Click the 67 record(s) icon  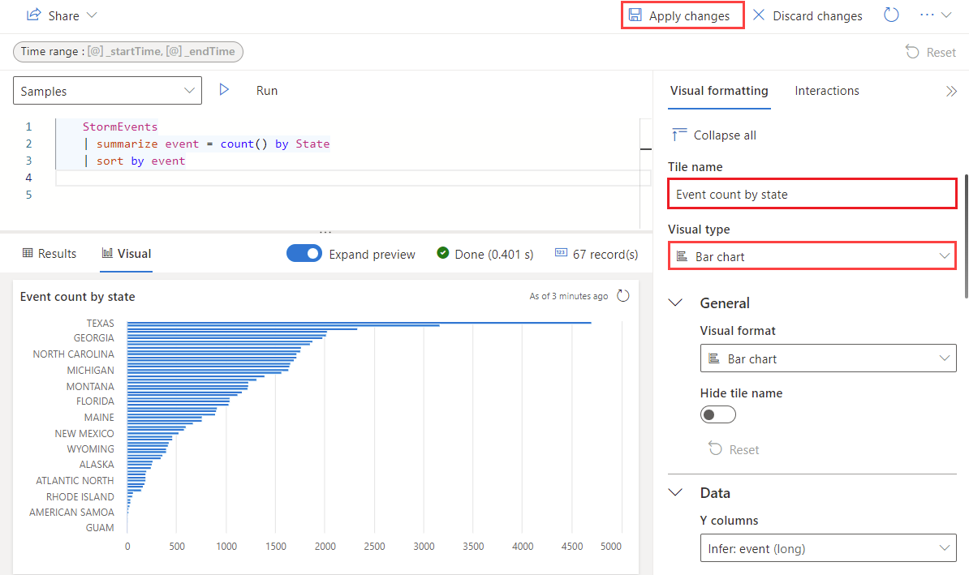561,252
